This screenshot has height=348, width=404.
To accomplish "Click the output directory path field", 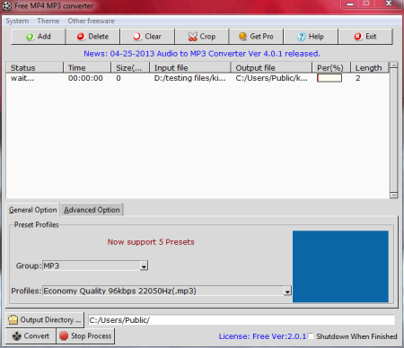I will [x=242, y=320].
